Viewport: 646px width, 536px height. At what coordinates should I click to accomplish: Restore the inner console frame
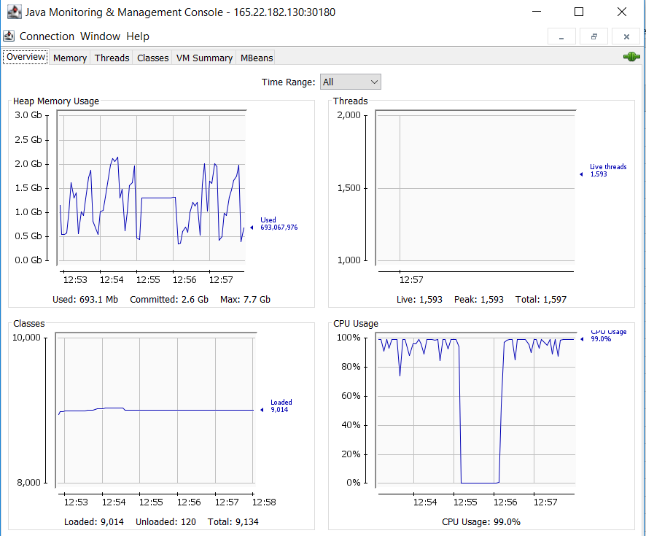click(x=594, y=36)
